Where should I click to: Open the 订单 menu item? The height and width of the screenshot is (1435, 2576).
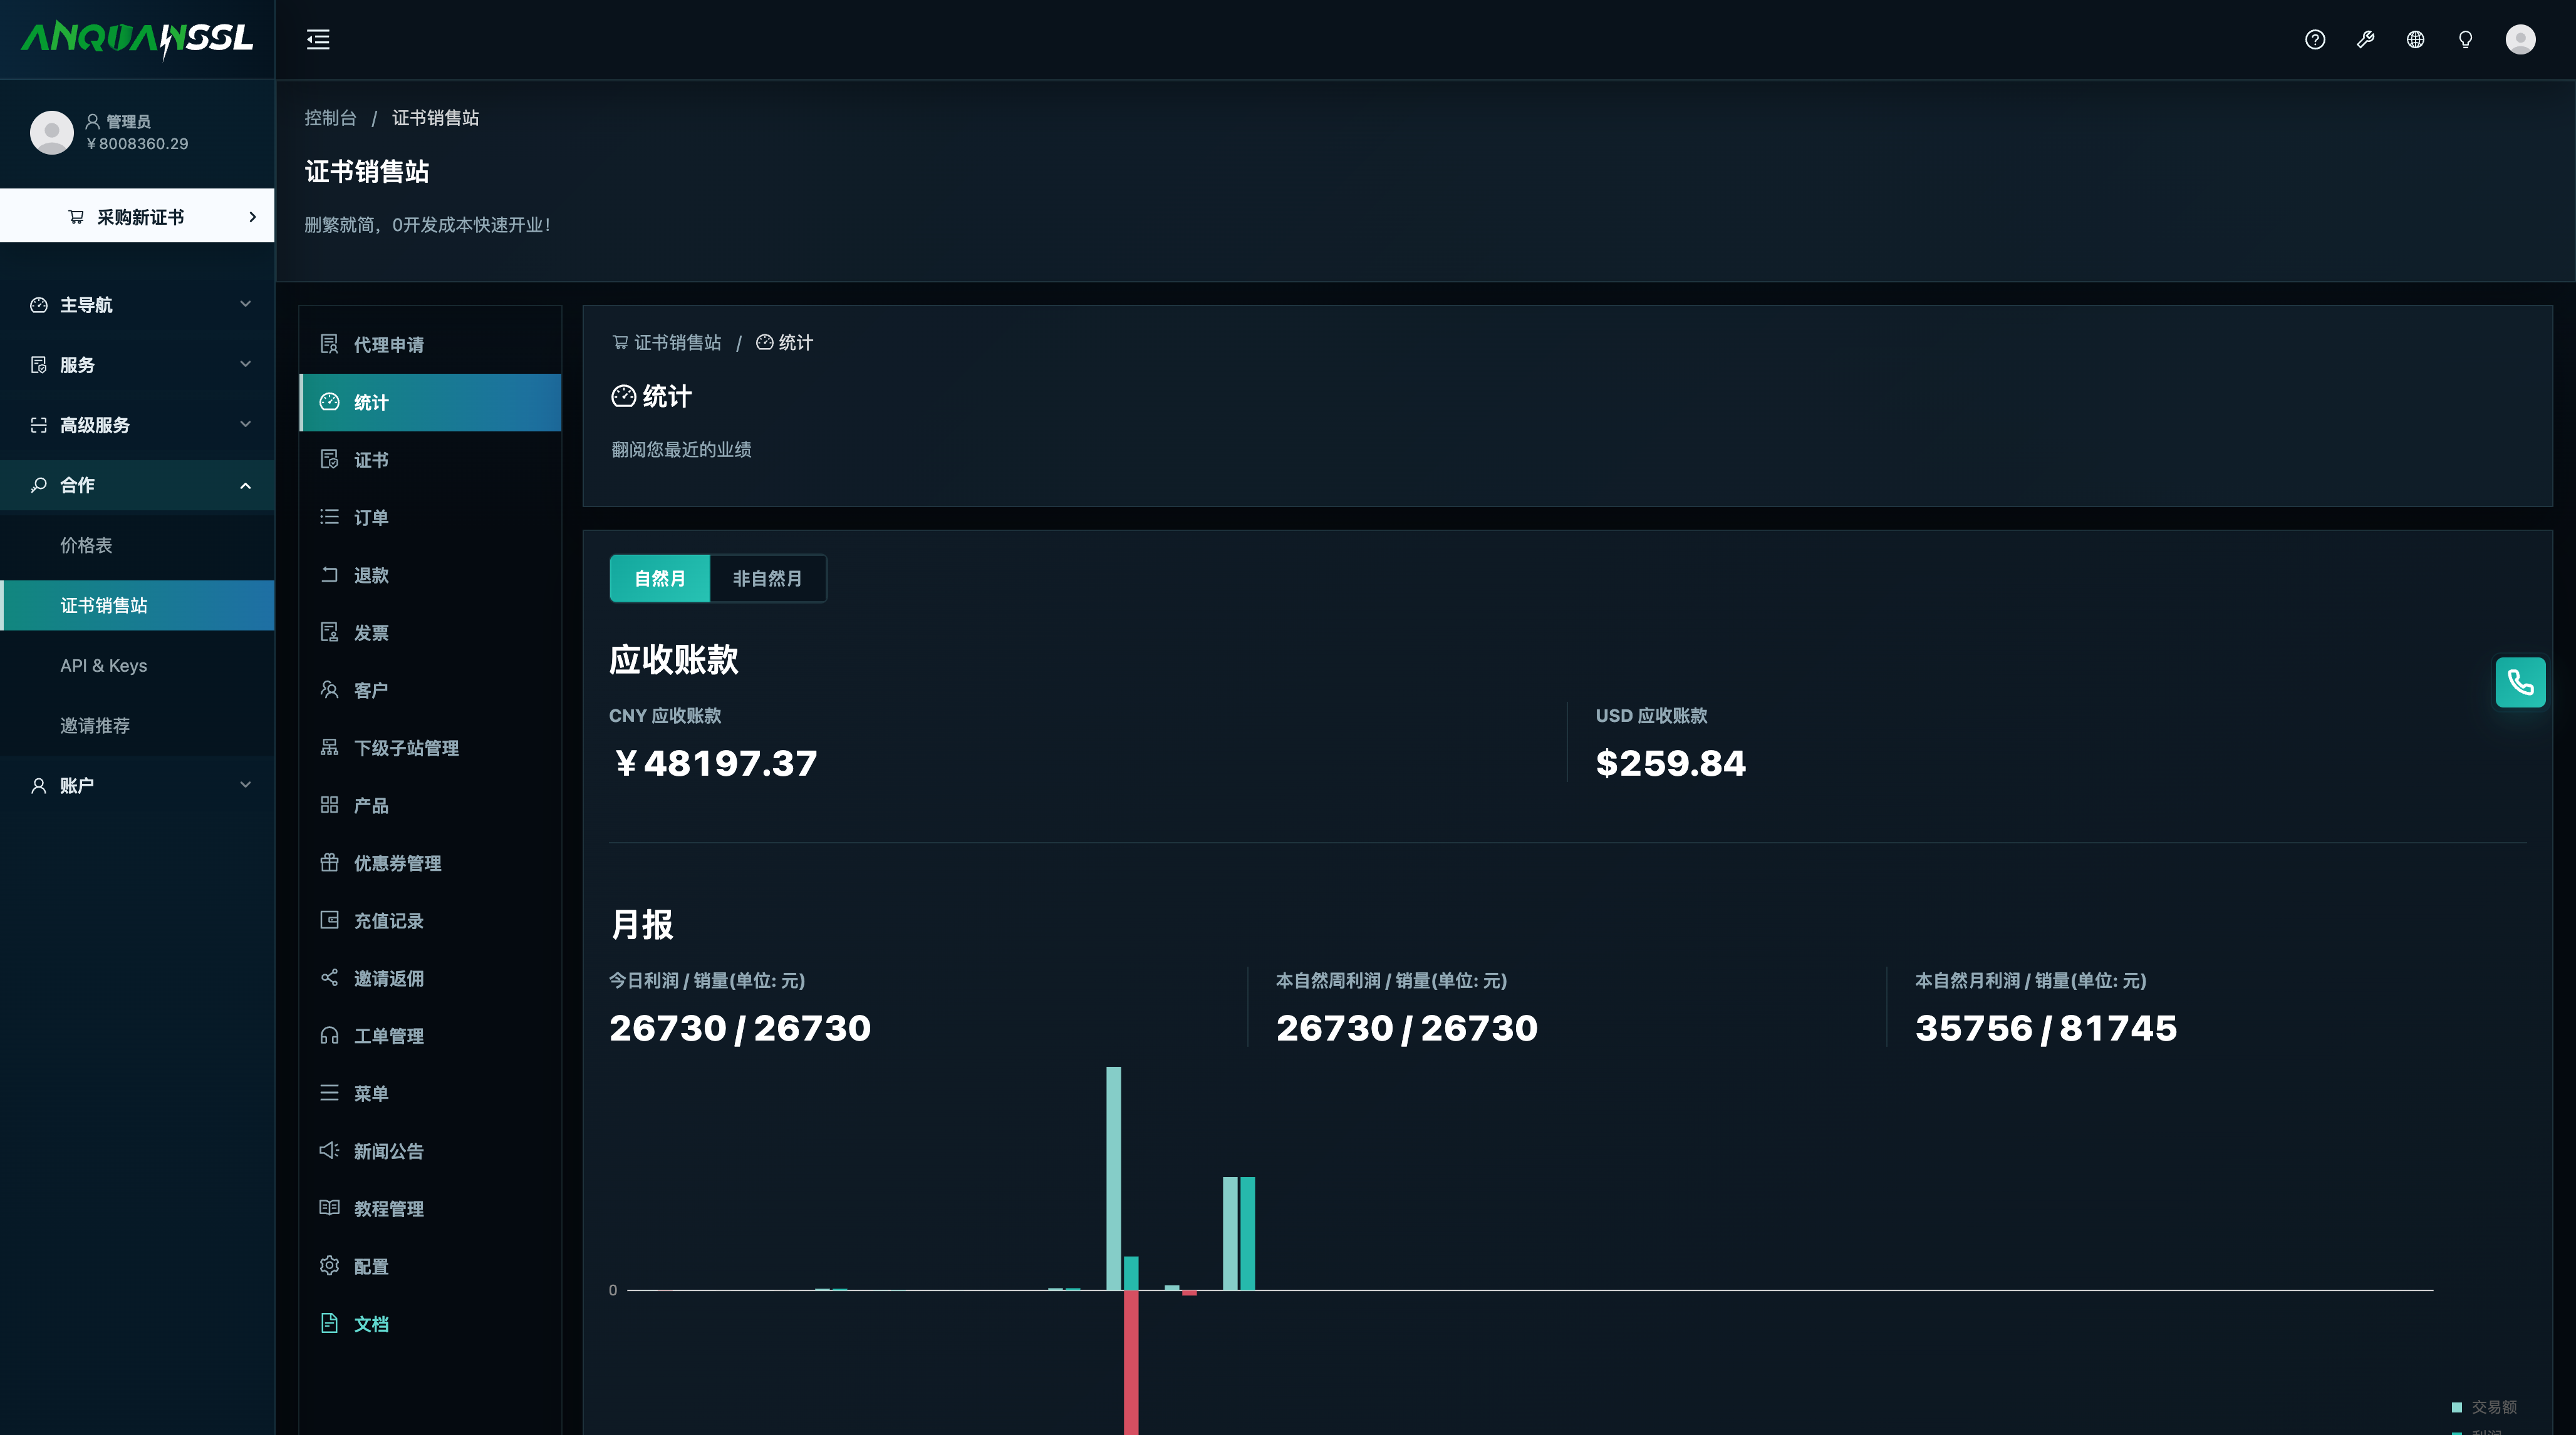430,518
